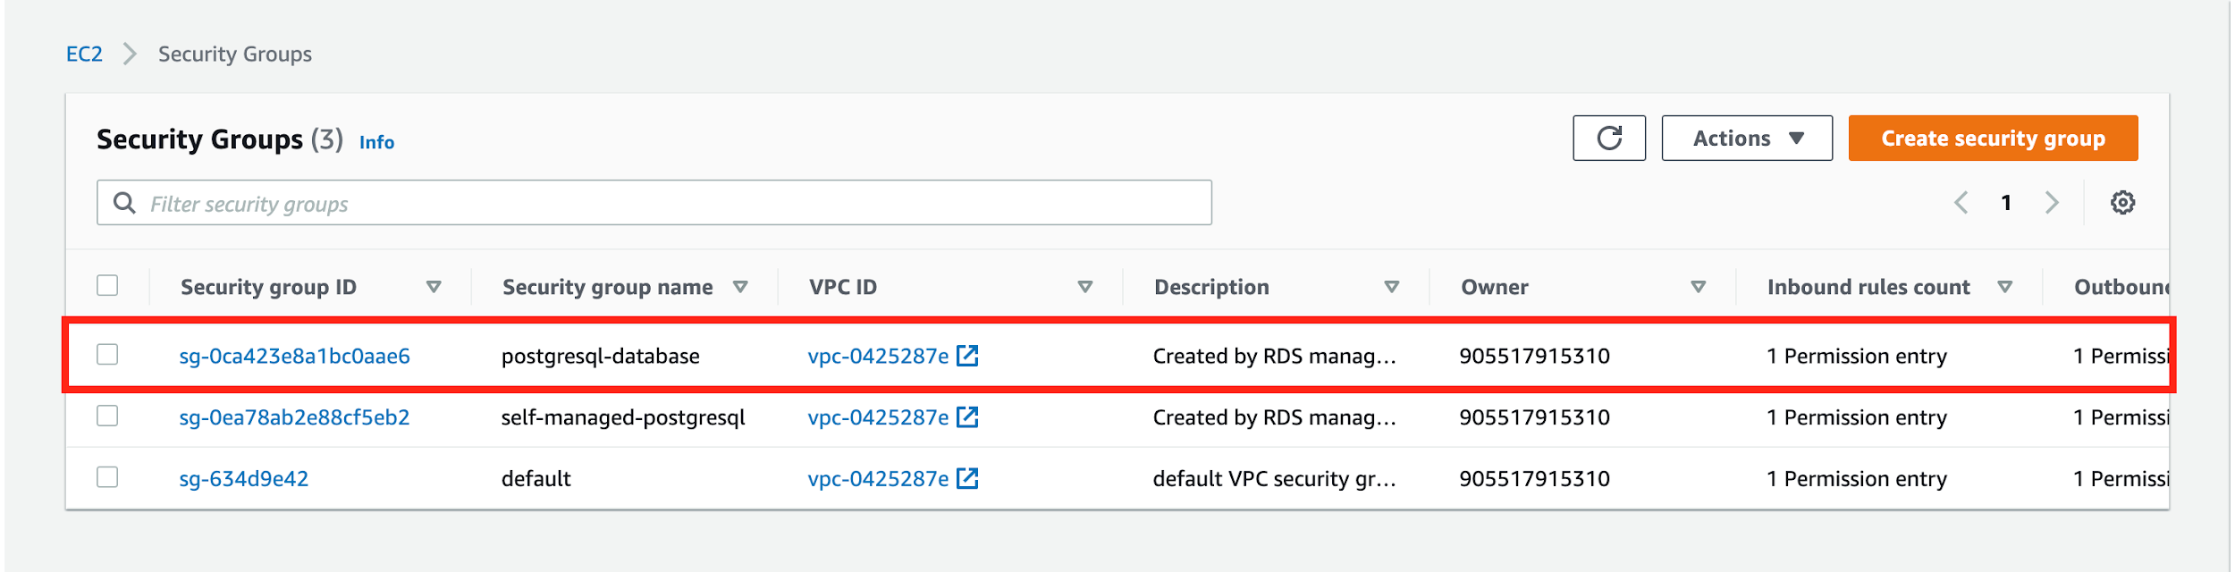Image resolution: width=2235 pixels, height=572 pixels.
Task: Click description of self-managed-postgresql row
Action: (1274, 416)
